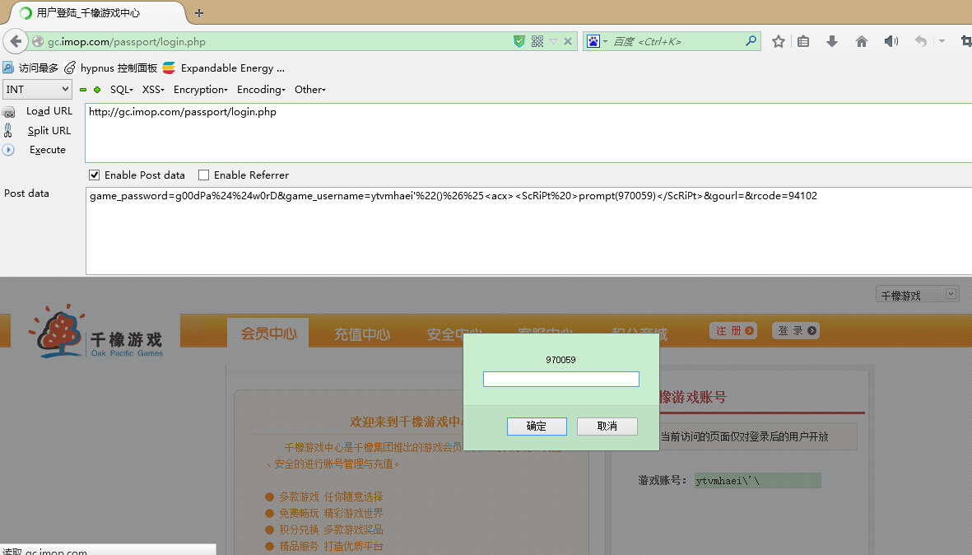Click the 登录 button
This screenshot has height=555, width=972.
pos(795,330)
